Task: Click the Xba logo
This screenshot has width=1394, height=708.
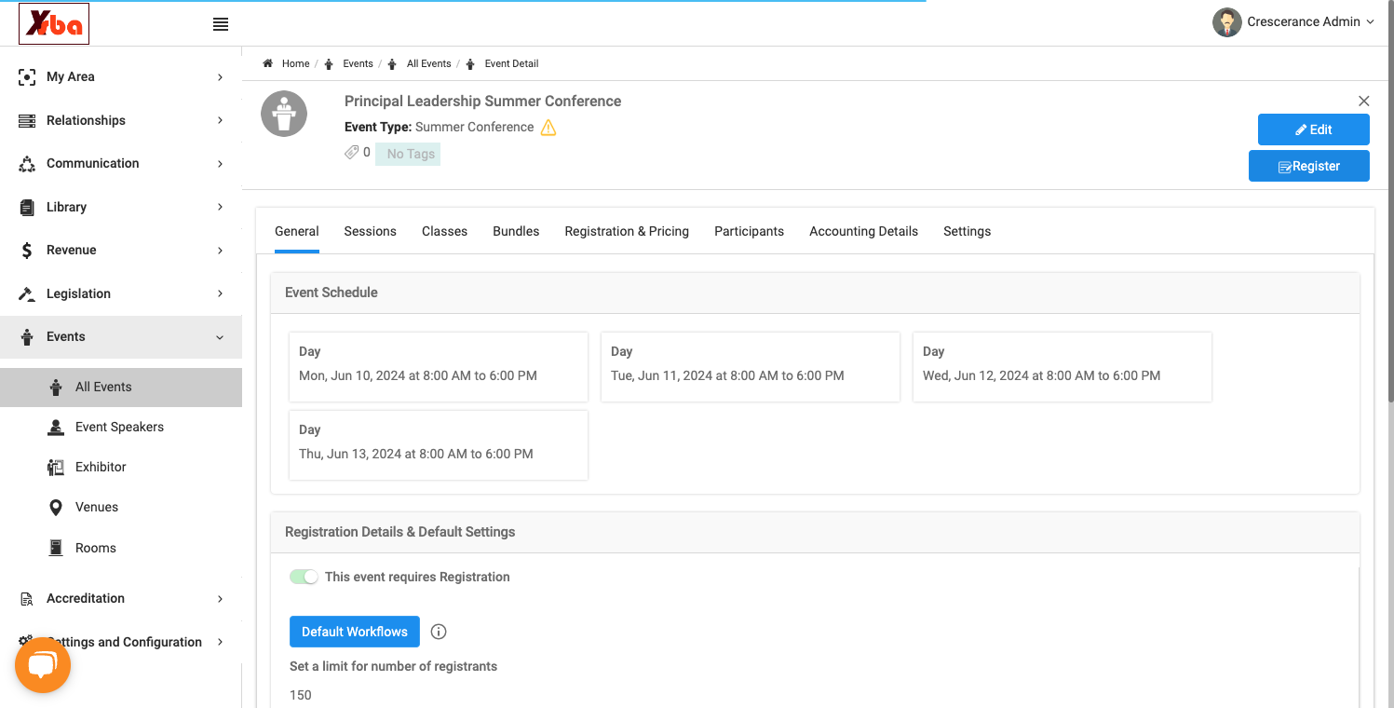Action: pyautogui.click(x=54, y=24)
